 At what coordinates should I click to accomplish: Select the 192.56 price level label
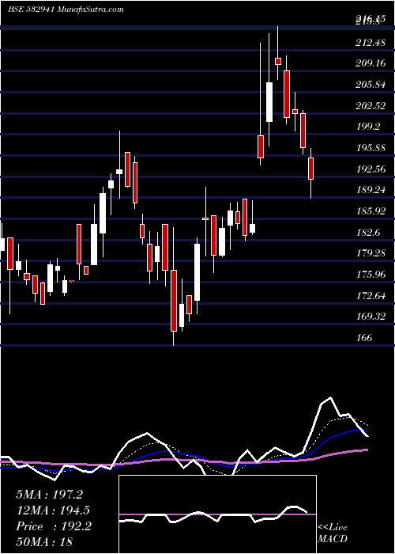[370, 169]
